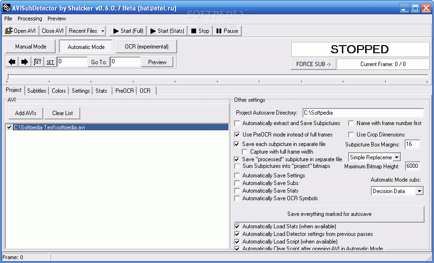Click the Pause processing button
The image size is (434, 263).
point(227,31)
